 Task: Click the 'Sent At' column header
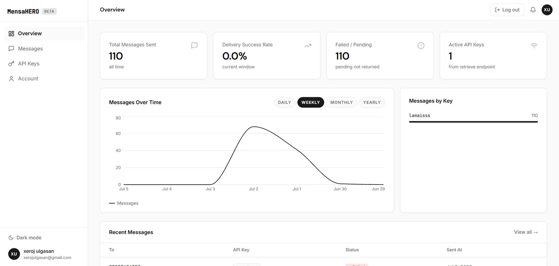click(454, 250)
